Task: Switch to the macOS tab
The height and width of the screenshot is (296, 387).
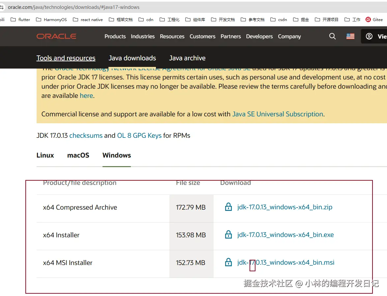Action: pos(78,155)
